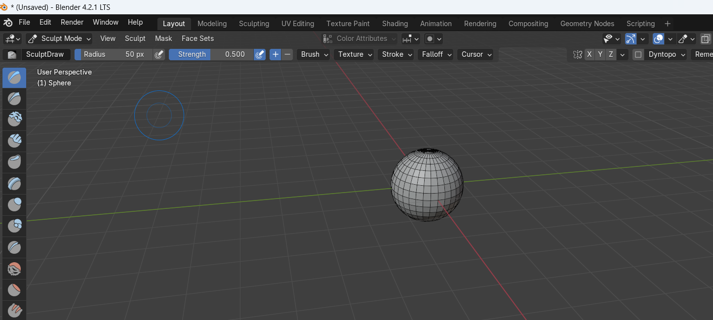Set brush direction to Add (plus)
713x320 pixels.
[x=276, y=54]
